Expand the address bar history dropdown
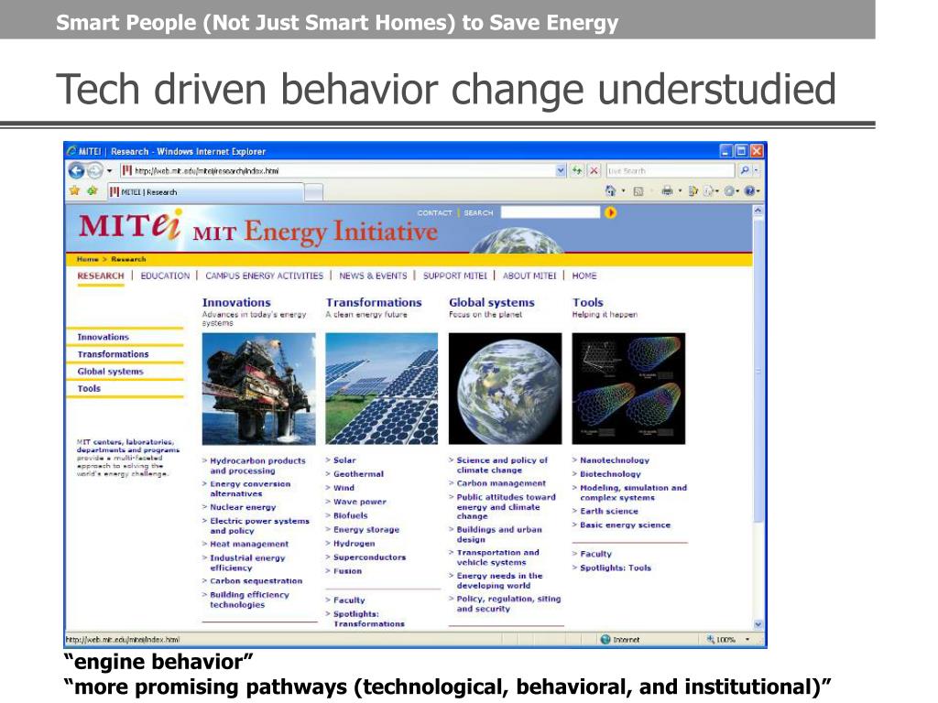This screenshot has height=703, width=938. (x=561, y=171)
